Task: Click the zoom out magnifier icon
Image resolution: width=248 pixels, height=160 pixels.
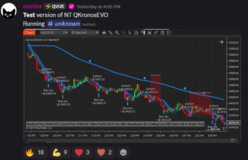Action: [x=123, y=33]
